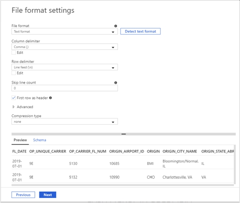Screen dimensions: 240x203
Task: Click the File format info icon
Action: tap(115, 26)
